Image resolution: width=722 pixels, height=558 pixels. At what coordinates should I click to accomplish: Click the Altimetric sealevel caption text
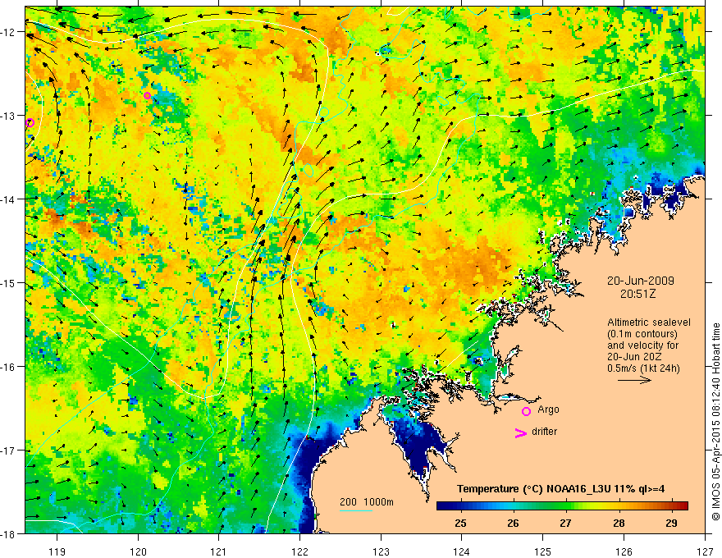click(649, 322)
